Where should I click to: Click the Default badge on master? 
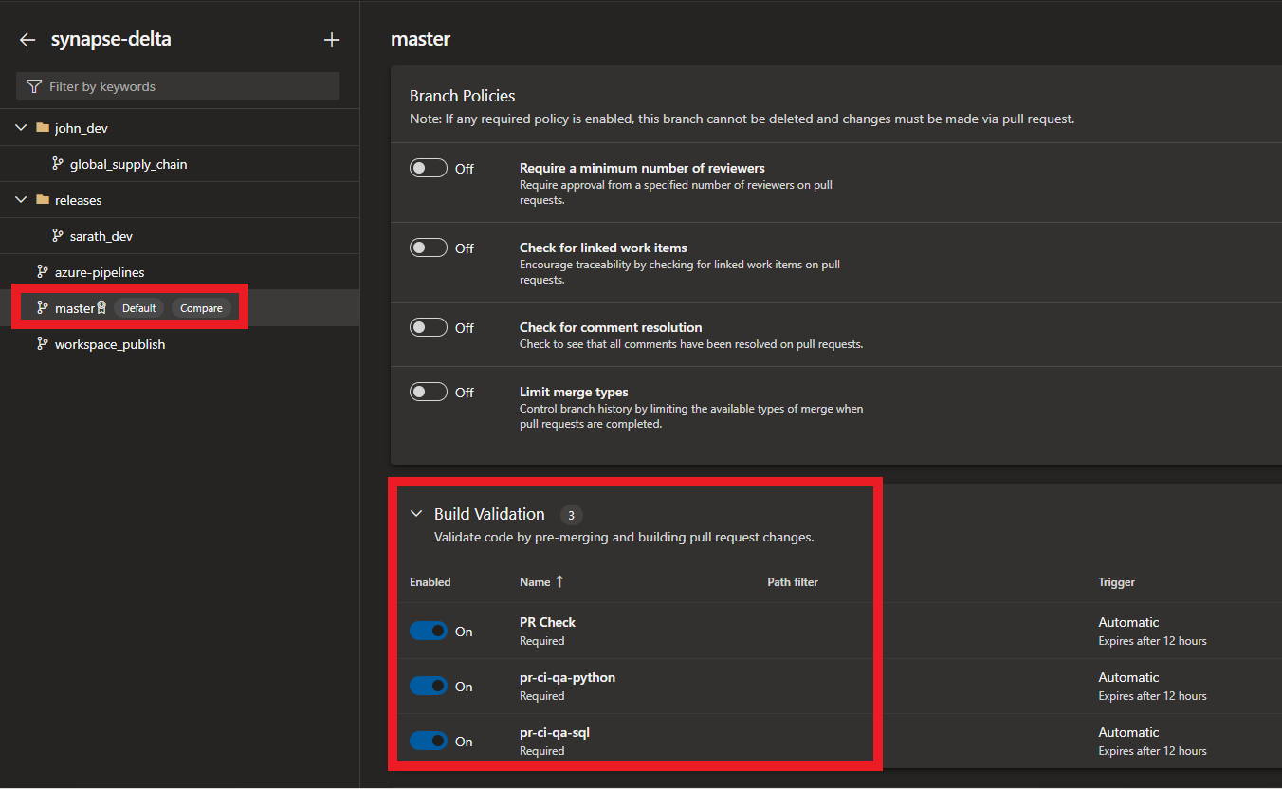point(138,308)
